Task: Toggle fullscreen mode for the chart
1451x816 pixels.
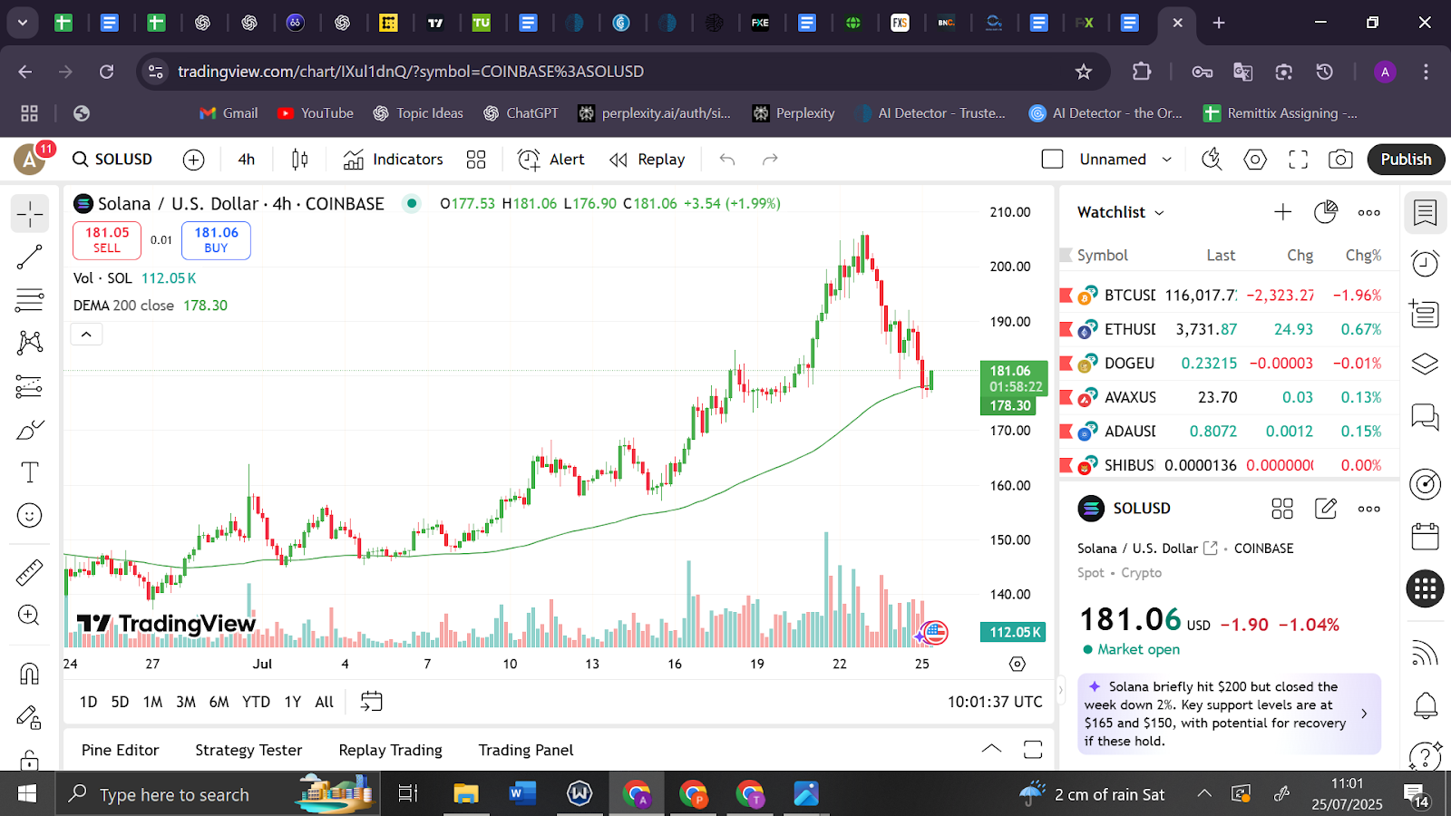Action: 1298,160
